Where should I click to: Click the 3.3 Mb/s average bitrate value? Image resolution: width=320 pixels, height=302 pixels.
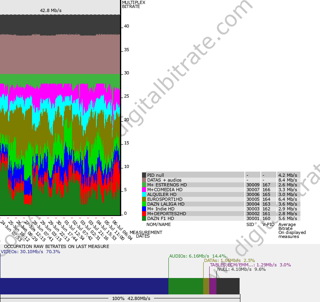[288, 190]
